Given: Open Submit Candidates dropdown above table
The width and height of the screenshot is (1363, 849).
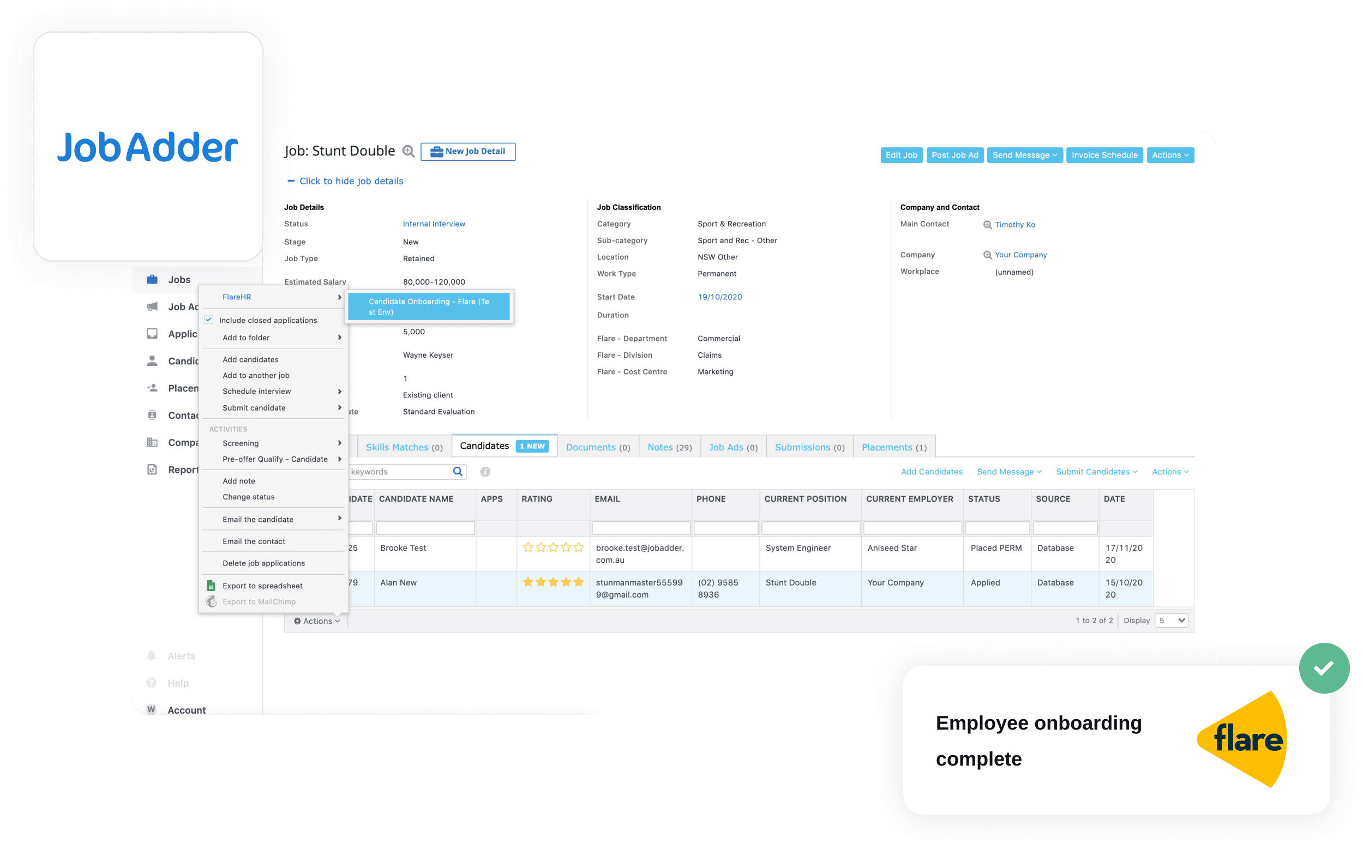Looking at the screenshot, I should pyautogui.click(x=1096, y=472).
